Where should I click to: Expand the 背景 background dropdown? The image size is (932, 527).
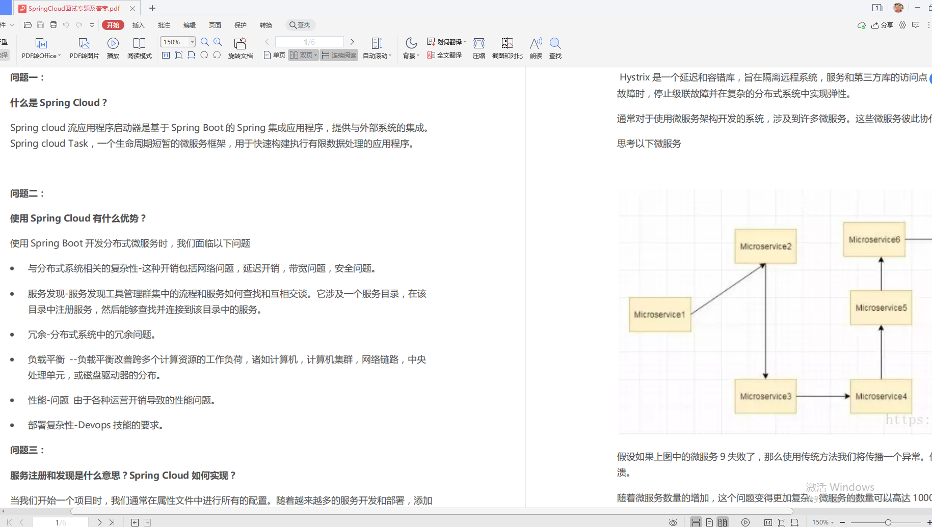click(418, 56)
